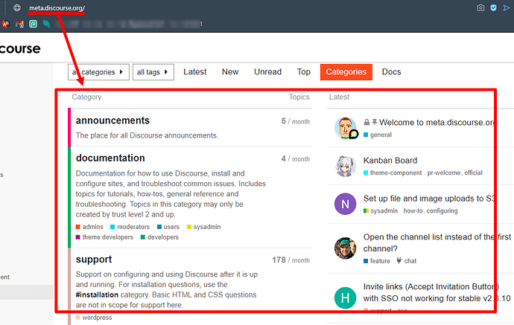The width and height of the screenshot is (514, 325).
Task: Click the meta.discourse.org address bar URL
Action: pos(57,8)
